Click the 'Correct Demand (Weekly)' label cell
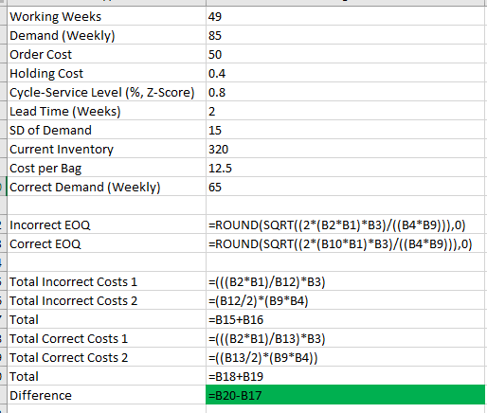Image resolution: width=487 pixels, height=413 pixels. [106, 187]
